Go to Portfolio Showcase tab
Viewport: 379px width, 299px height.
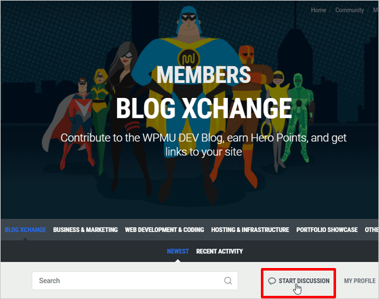[x=327, y=229]
